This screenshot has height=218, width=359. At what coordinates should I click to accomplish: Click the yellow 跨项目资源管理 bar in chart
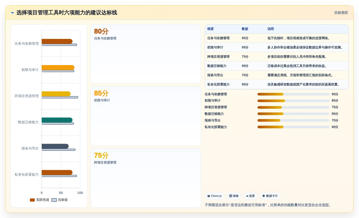(56, 94)
